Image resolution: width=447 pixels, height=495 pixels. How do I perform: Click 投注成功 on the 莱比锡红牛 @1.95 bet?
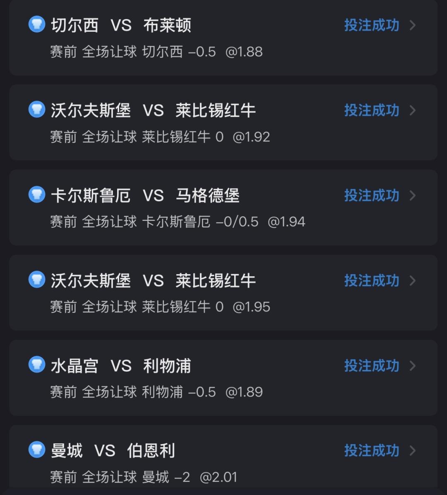coord(371,281)
